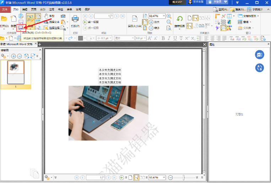Click the Zoom Out minus button
The width and height of the screenshot is (271, 183).
coord(151,28)
